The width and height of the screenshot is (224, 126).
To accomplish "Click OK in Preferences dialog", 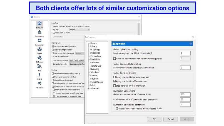I will coord(154,119).
